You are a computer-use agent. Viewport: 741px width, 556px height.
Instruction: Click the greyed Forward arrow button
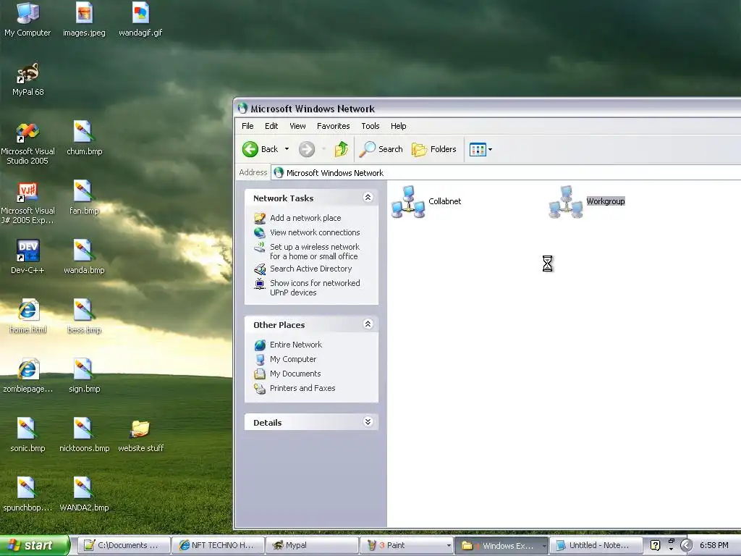(307, 149)
